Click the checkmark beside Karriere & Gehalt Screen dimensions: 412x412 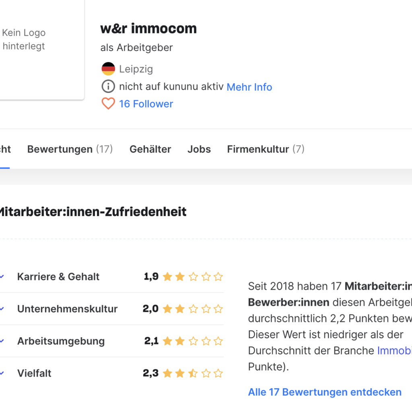point(2,277)
